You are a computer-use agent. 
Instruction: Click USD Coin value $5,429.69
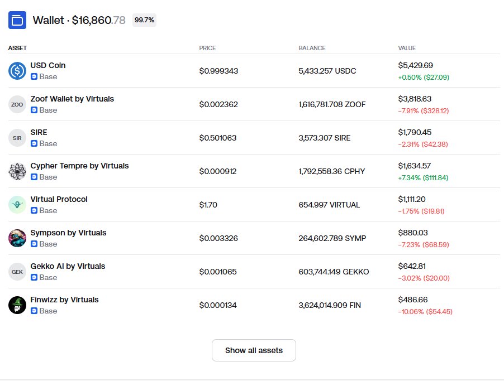click(416, 65)
